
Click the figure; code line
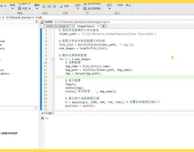pos(71,84)
